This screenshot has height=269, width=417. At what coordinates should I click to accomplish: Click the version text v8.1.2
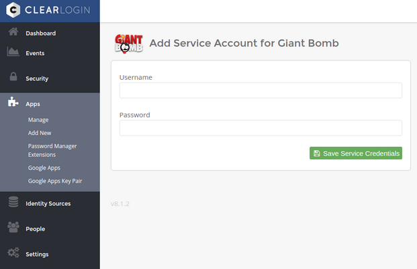tap(120, 204)
